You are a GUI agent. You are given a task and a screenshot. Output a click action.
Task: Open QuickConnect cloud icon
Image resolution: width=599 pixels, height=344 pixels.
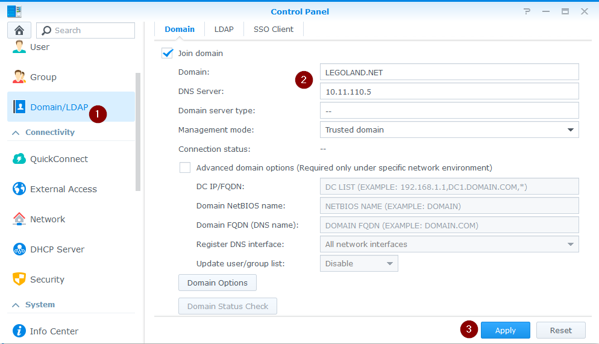click(x=19, y=159)
